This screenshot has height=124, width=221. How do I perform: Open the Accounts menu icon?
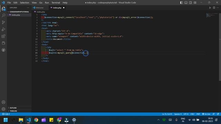coord(3,102)
